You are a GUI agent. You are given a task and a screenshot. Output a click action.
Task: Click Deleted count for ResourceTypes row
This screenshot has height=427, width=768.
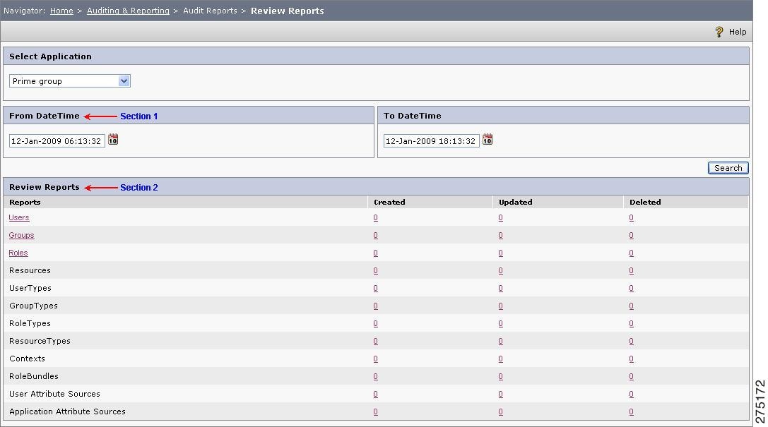(x=632, y=341)
